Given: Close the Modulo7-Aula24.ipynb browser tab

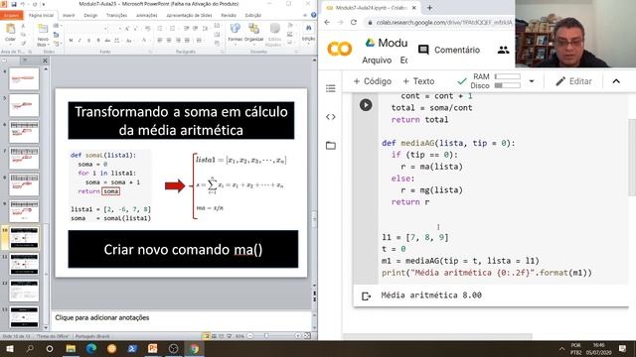Looking at the screenshot, I should [x=413, y=8].
